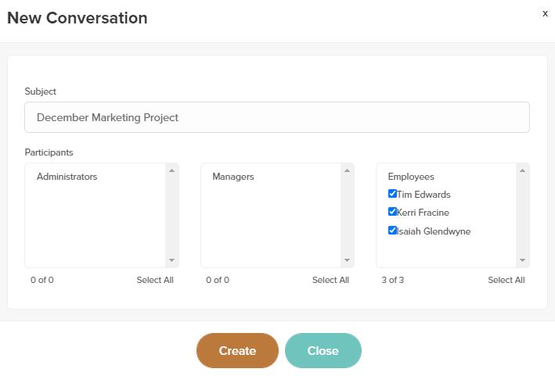Click the teal Close button

[323, 350]
